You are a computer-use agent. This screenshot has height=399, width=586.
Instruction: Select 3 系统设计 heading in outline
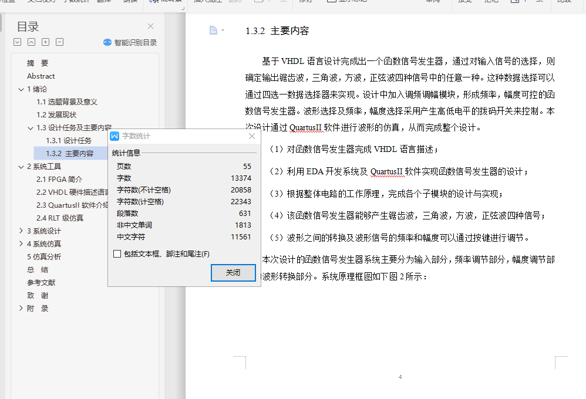(x=44, y=231)
